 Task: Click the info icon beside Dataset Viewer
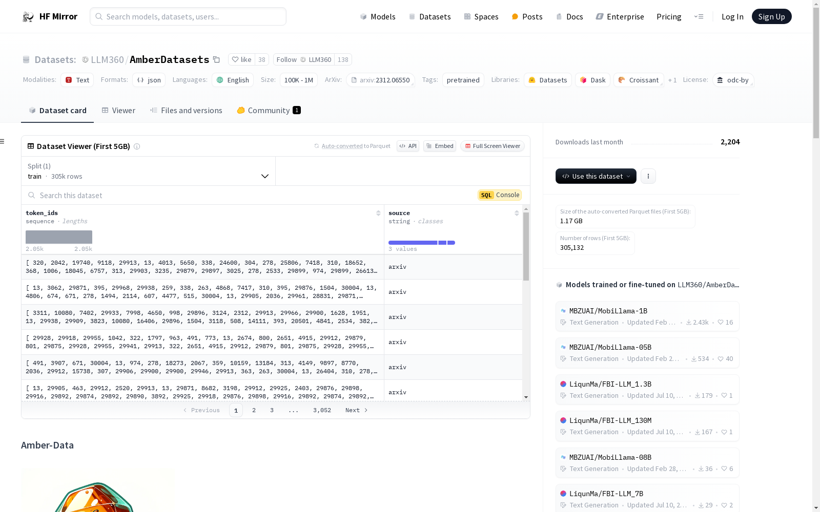click(137, 146)
